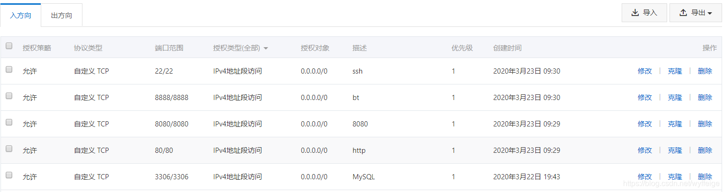Image resolution: width=724 pixels, height=192 pixels.
Task: Click the 3306/3306 port range cell
Action: (x=172, y=177)
